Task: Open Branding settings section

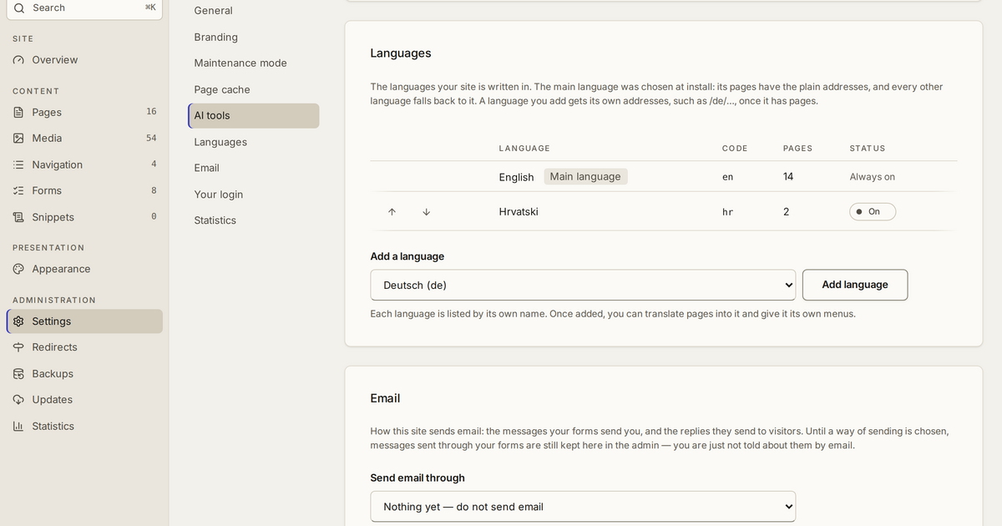Action: pos(254,37)
